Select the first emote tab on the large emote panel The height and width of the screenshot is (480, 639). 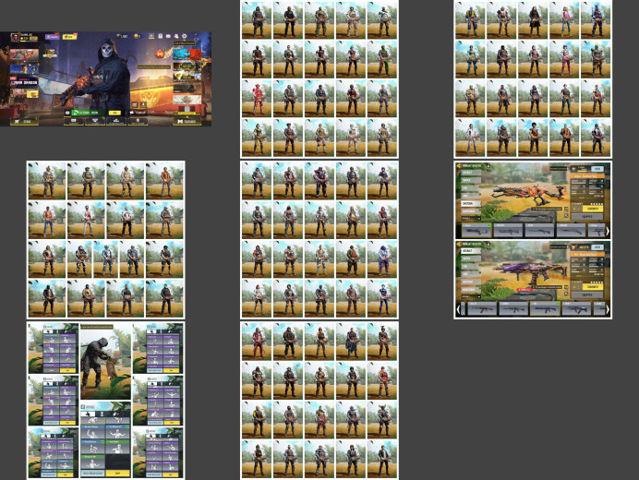tap(88, 414)
